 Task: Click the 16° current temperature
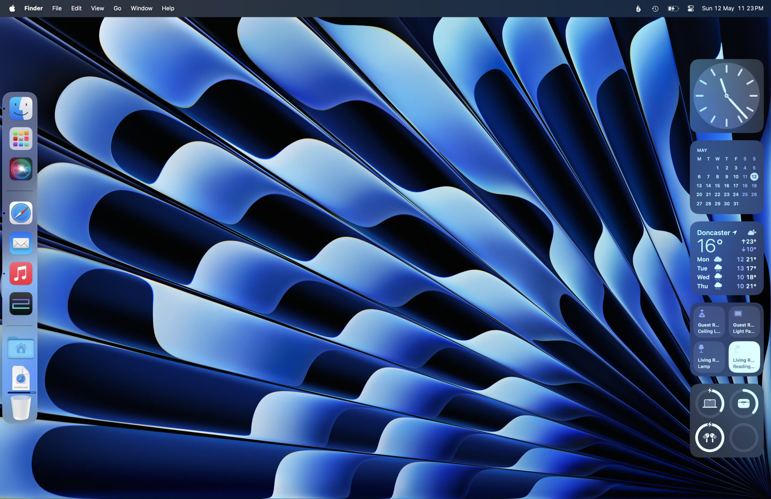pos(710,246)
